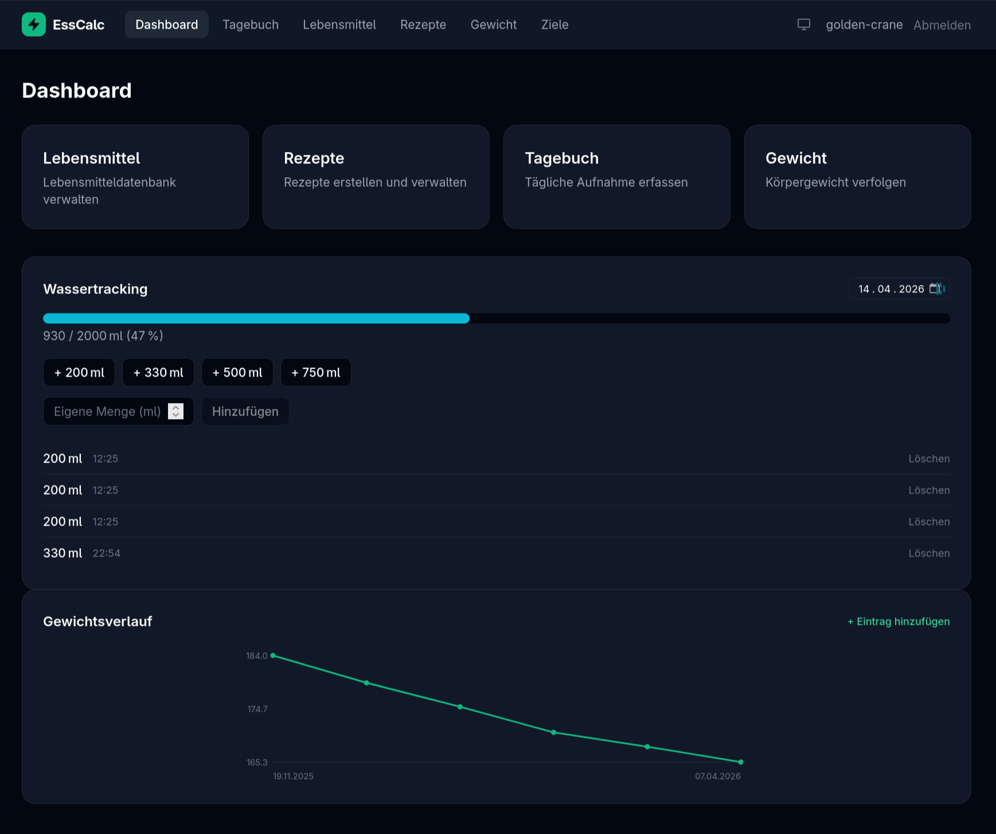The image size is (996, 834).
Task: Click the 19.11.2025 date label
Action: click(293, 776)
